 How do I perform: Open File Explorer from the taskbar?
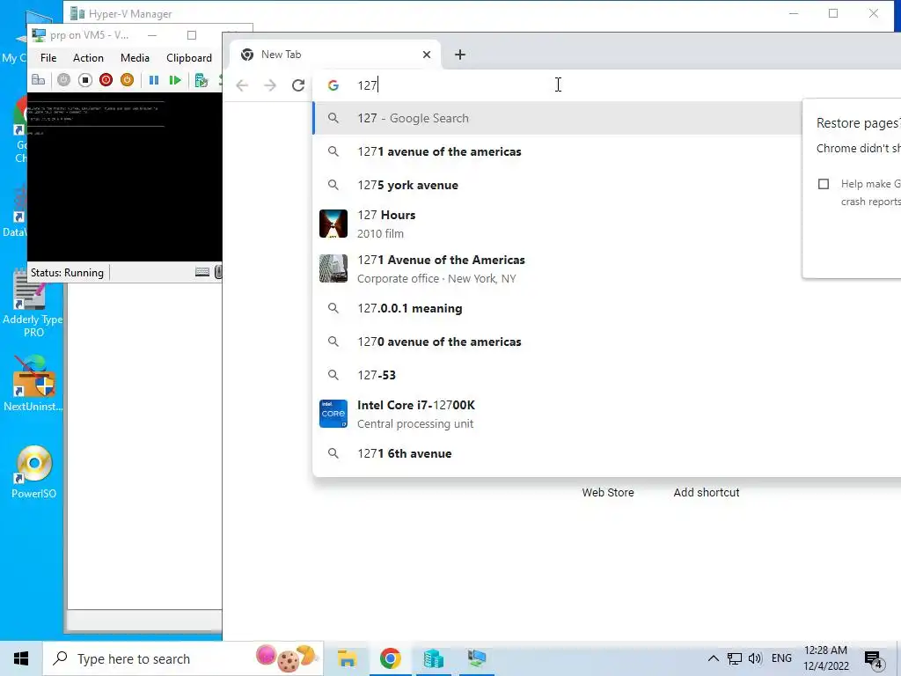tap(347, 658)
